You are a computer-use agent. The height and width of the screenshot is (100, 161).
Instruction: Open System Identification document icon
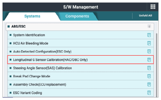pos(149,35)
